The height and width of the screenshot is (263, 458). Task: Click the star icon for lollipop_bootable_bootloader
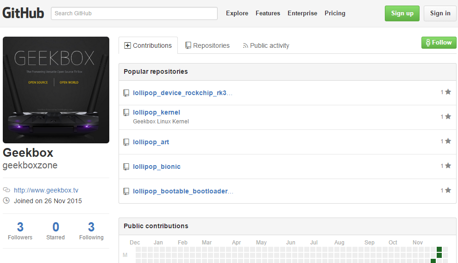[448, 190]
